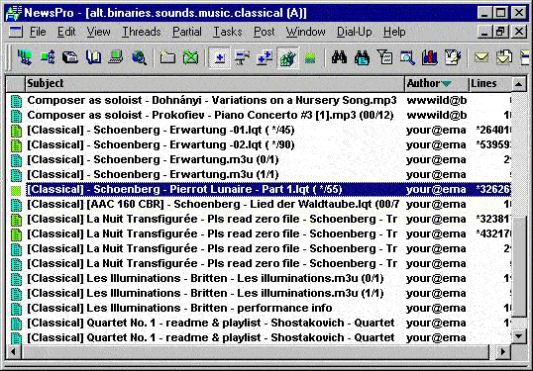Click the vertical scrollbar up arrow

click(519, 84)
